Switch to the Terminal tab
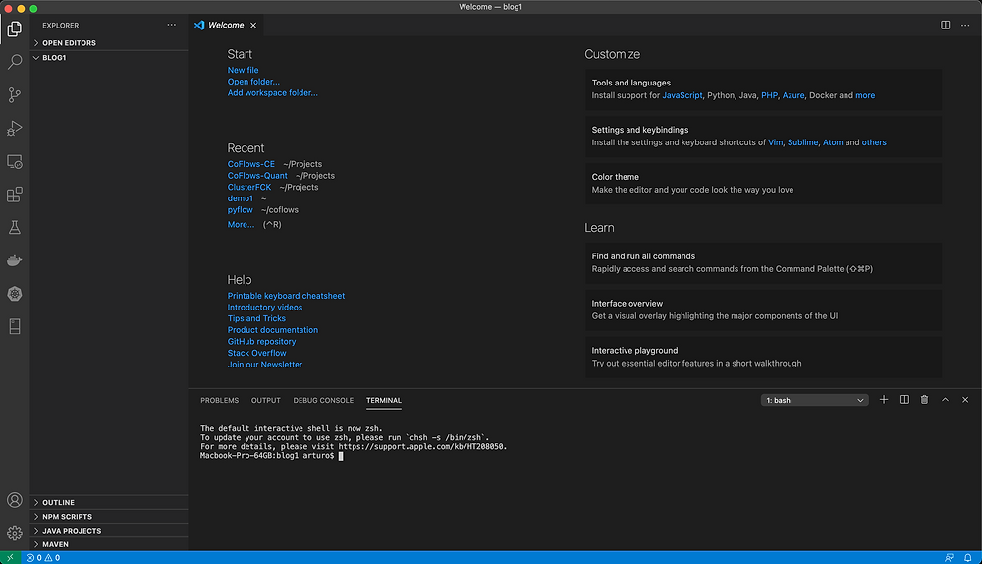This screenshot has width=982, height=564. [384, 401]
